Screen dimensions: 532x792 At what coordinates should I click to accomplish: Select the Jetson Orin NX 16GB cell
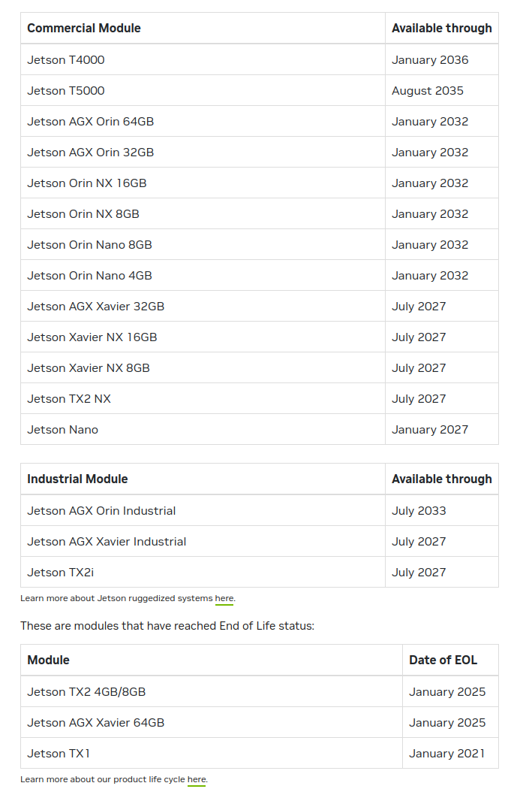click(x=203, y=183)
